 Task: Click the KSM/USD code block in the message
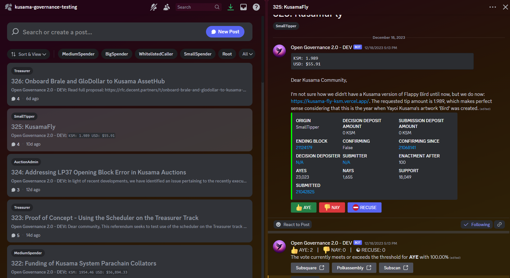[382, 61]
